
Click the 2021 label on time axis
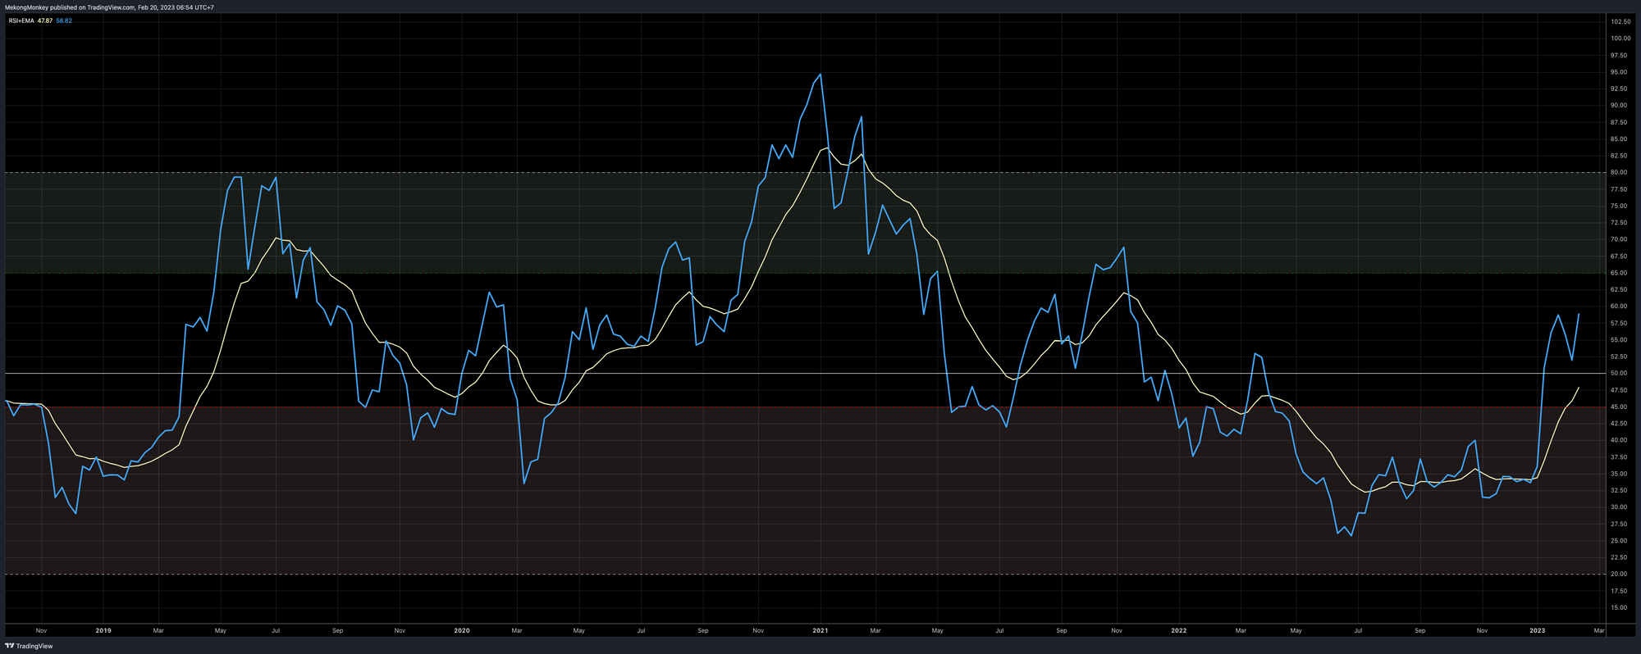[820, 631]
